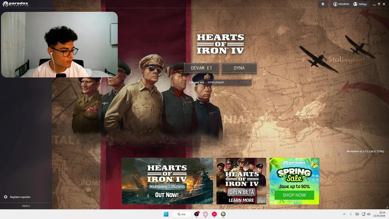The width and height of the screenshot is (389, 219).
Task: Click the keyboard tray icon
Action: click(x=357, y=214)
